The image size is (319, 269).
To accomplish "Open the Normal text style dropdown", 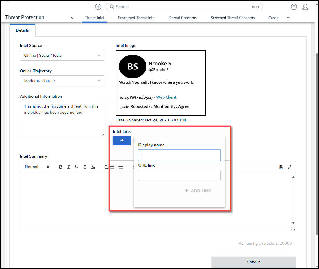I will (x=37, y=167).
